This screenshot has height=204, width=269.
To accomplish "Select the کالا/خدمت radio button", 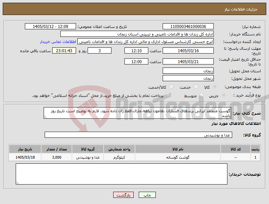I will point(171,87).
